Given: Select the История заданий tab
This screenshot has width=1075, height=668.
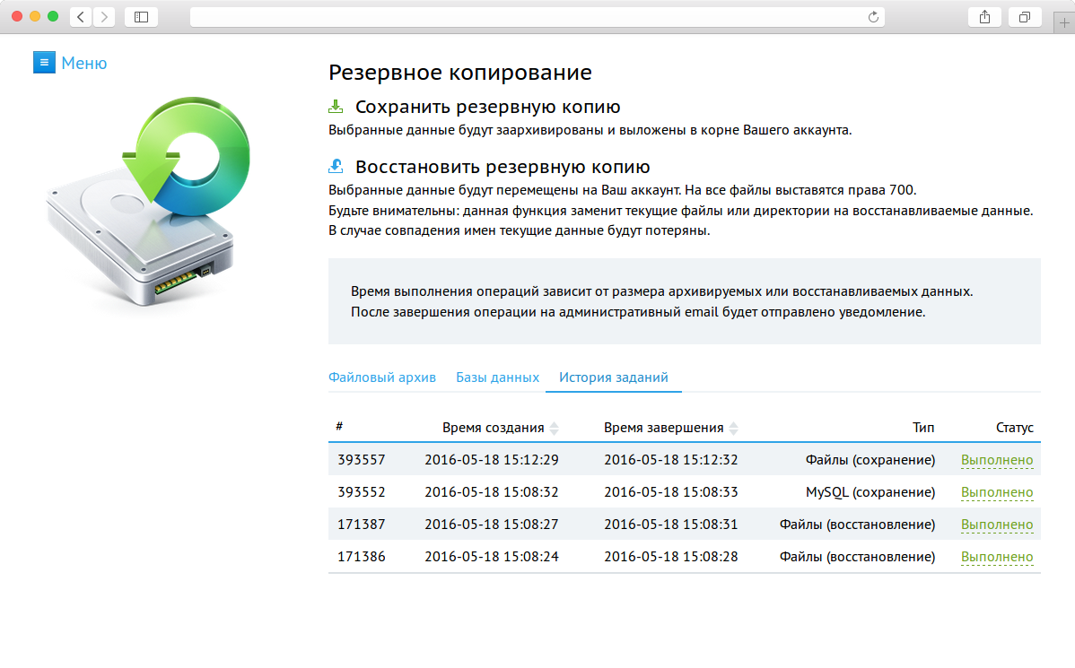Looking at the screenshot, I should 614,377.
